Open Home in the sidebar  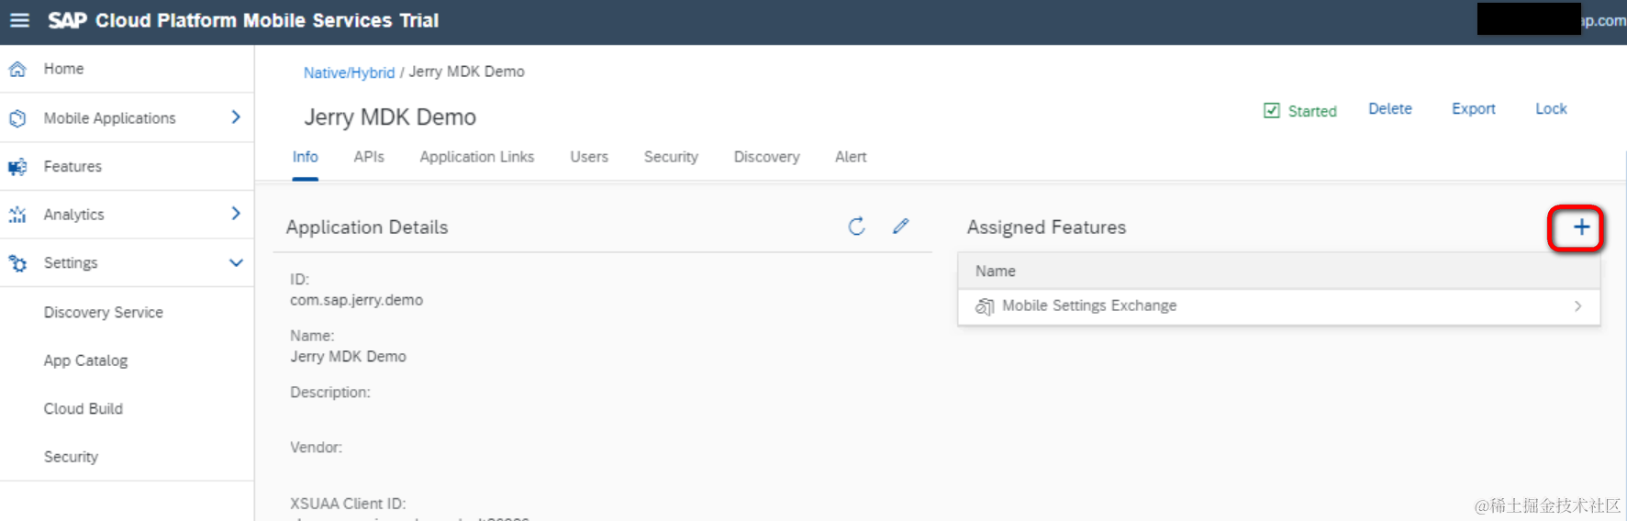pyautogui.click(x=63, y=69)
